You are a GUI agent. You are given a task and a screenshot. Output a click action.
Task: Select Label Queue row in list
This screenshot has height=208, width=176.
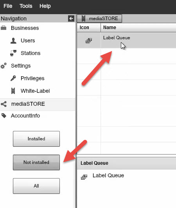[126, 40]
